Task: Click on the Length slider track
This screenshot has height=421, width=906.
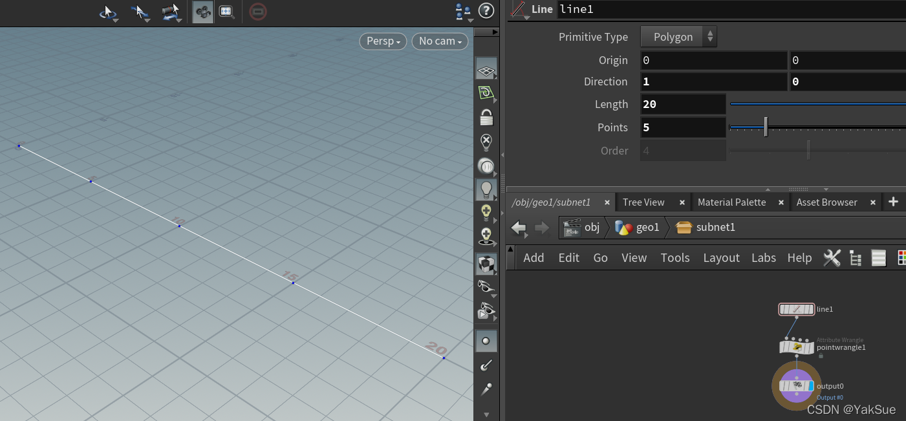Action: (x=817, y=103)
